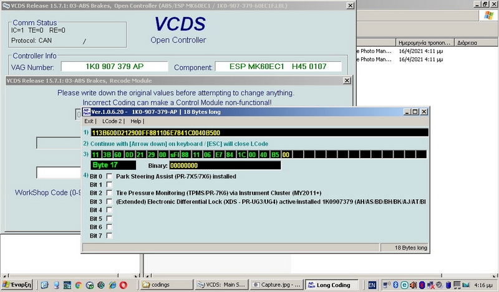Select byte 0D in the byte row
499x292 pixels.
[x=129, y=155]
